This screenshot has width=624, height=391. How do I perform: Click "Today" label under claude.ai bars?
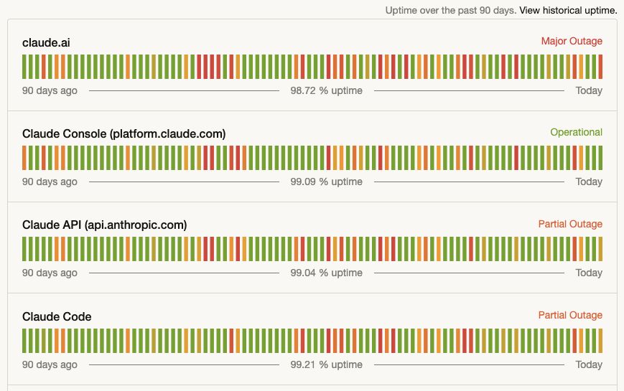coord(589,90)
